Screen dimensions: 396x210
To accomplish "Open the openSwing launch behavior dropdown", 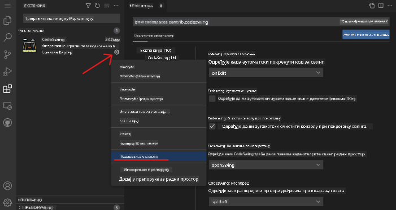I will click(266, 165).
